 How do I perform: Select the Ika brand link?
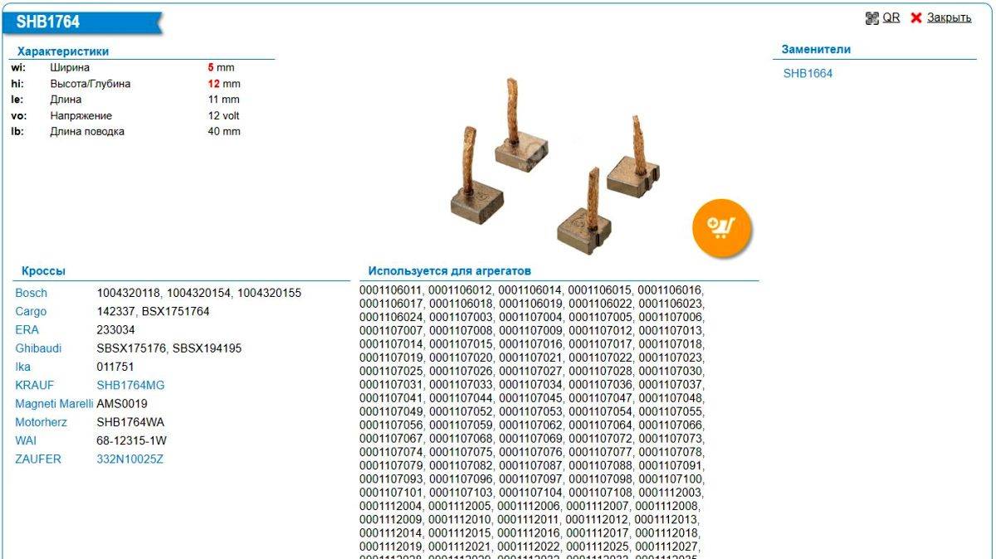pos(23,367)
